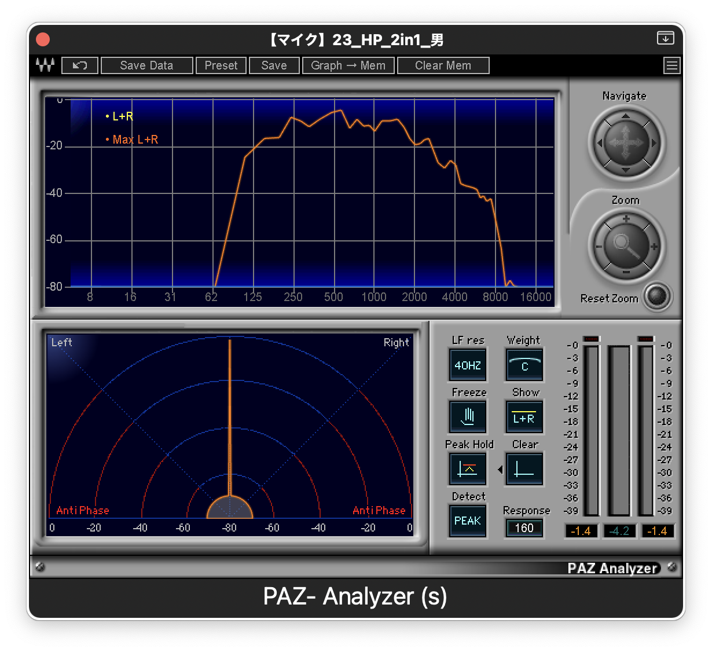Click Graph → Mem in the toolbar

click(348, 65)
